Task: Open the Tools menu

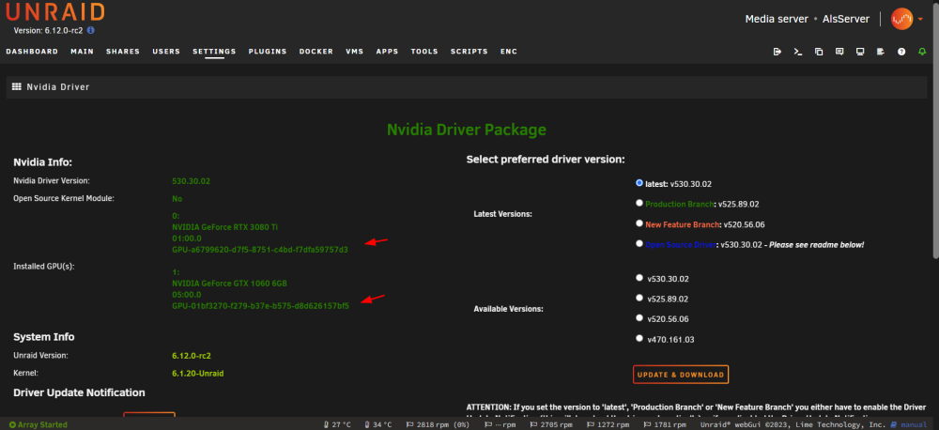Action: [424, 52]
